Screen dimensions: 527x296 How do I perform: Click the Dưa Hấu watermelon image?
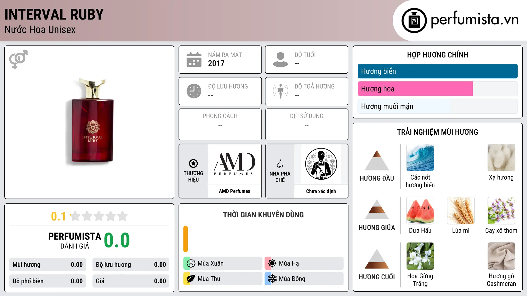pos(420,211)
